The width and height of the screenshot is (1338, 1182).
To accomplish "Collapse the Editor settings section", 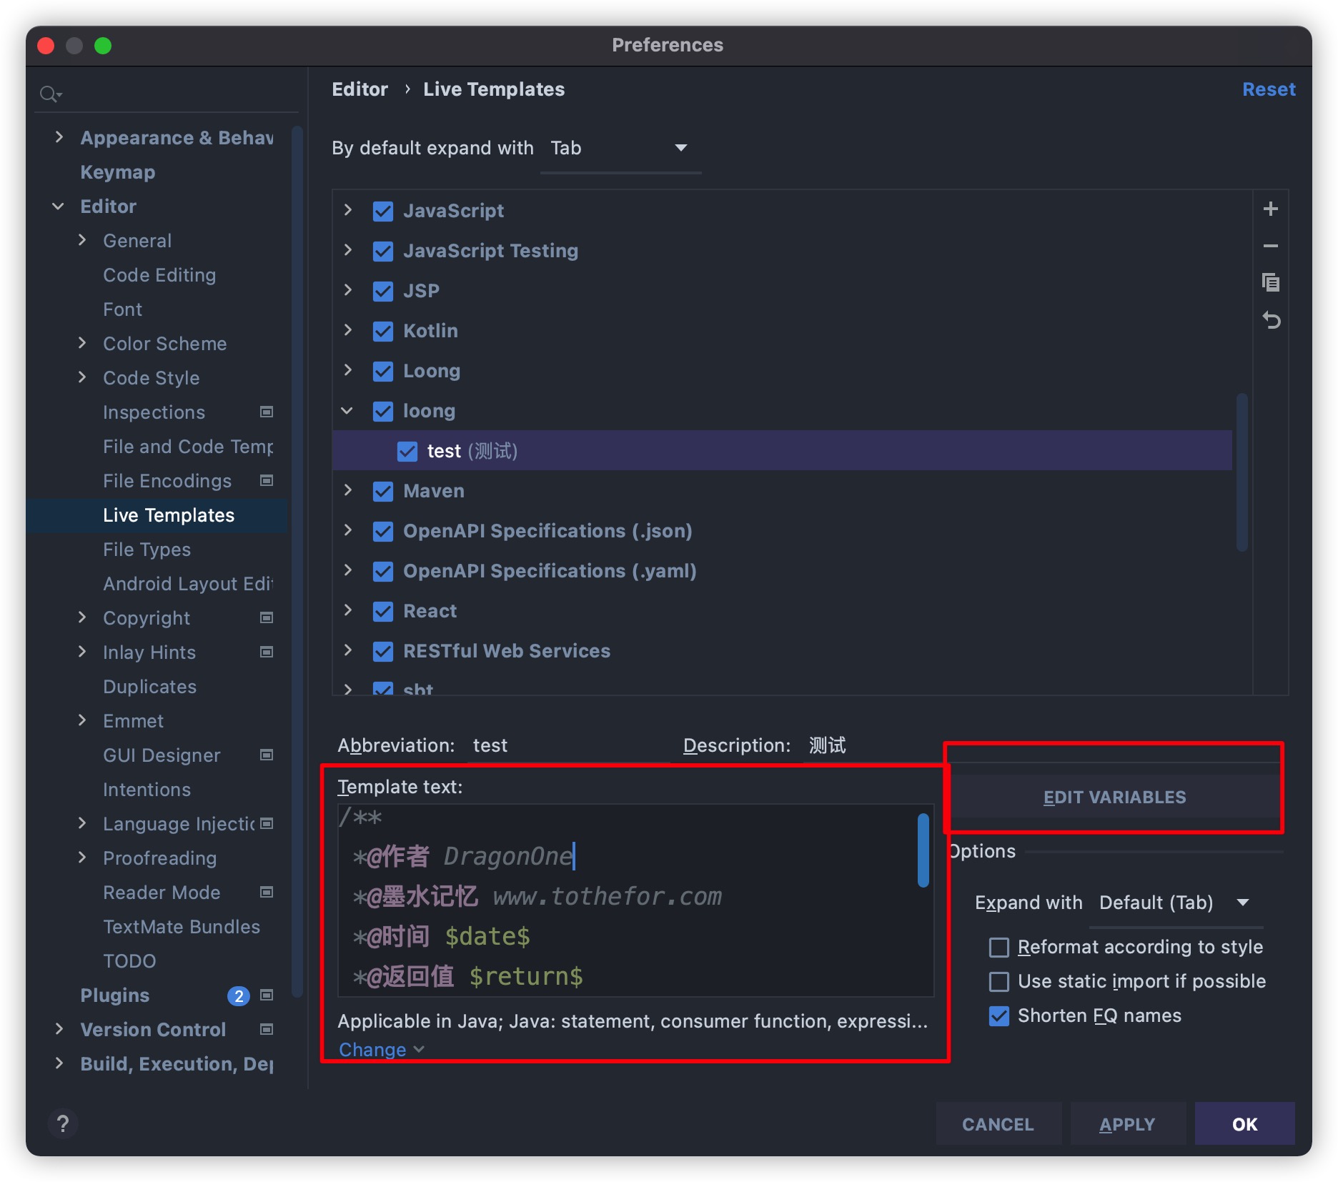I will point(59,207).
